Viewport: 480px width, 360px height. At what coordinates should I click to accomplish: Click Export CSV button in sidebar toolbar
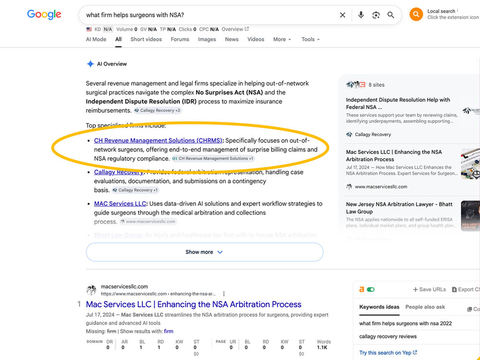[466, 289]
